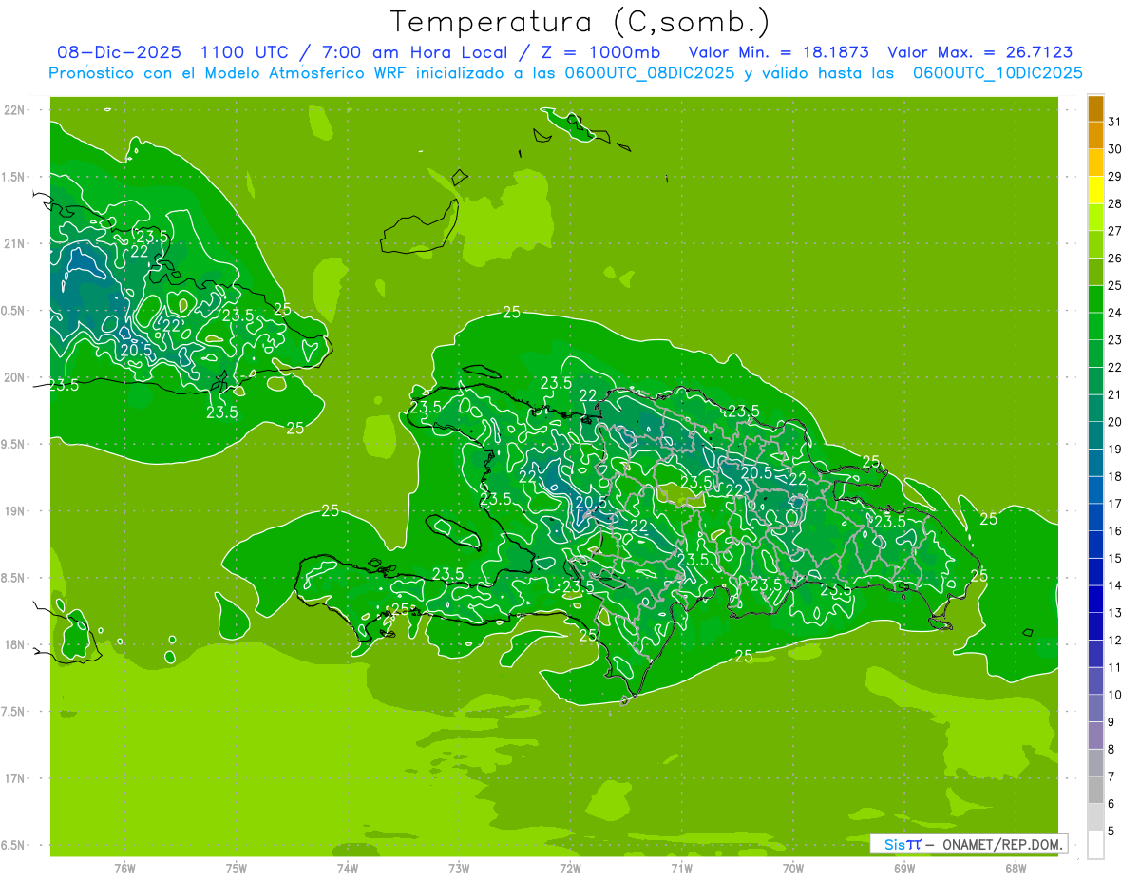Click the "SisTT" logo text
Viewport: 1140px width, 881px height.
click(902, 844)
